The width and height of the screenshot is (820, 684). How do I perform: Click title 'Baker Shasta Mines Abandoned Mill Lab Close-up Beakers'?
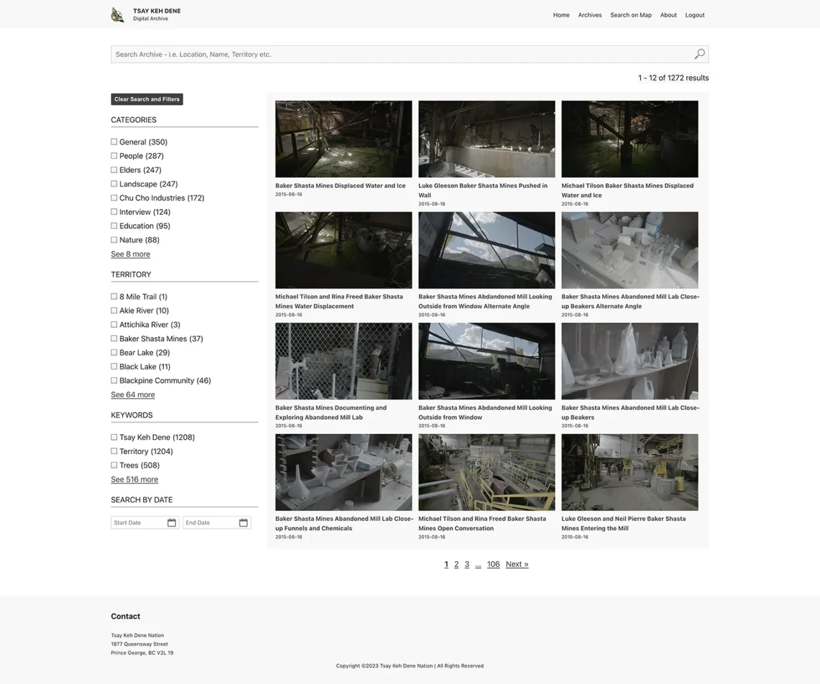pos(630,412)
